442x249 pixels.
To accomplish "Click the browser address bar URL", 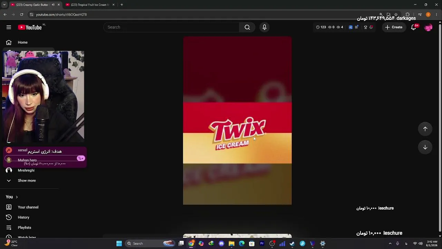I will (x=61, y=15).
